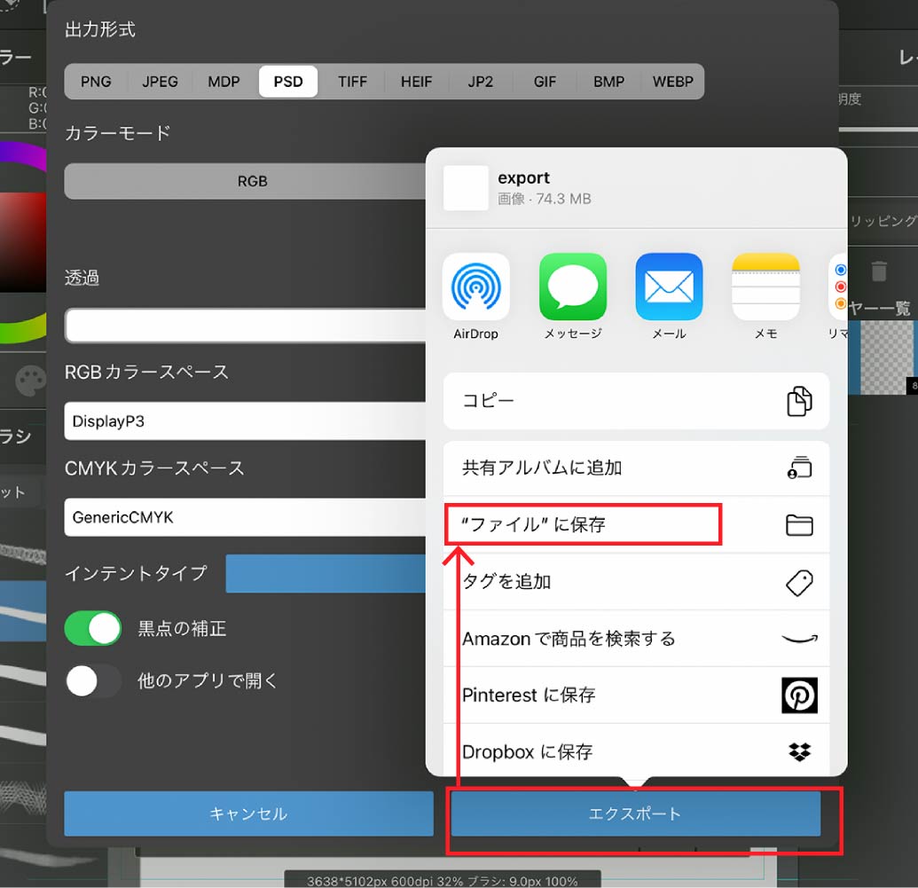Tap the trash icon in layer panel
Image resolution: width=918 pixels, height=888 pixels.
click(878, 271)
